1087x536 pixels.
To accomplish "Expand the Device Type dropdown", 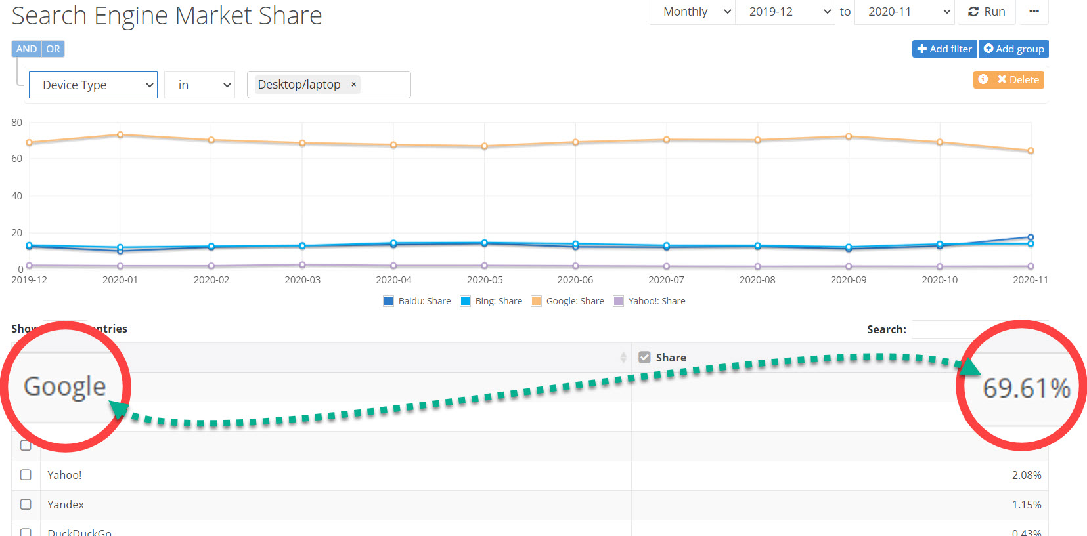I will (93, 85).
